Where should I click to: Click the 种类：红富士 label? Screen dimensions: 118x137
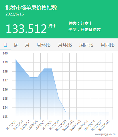tap(80, 23)
